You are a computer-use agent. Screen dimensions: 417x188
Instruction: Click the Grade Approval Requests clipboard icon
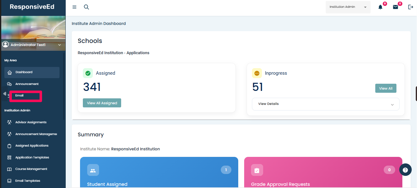(x=257, y=170)
